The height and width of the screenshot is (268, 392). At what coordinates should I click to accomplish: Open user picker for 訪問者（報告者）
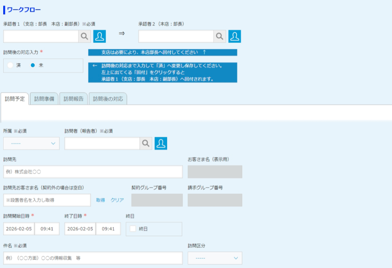pyautogui.click(x=161, y=144)
